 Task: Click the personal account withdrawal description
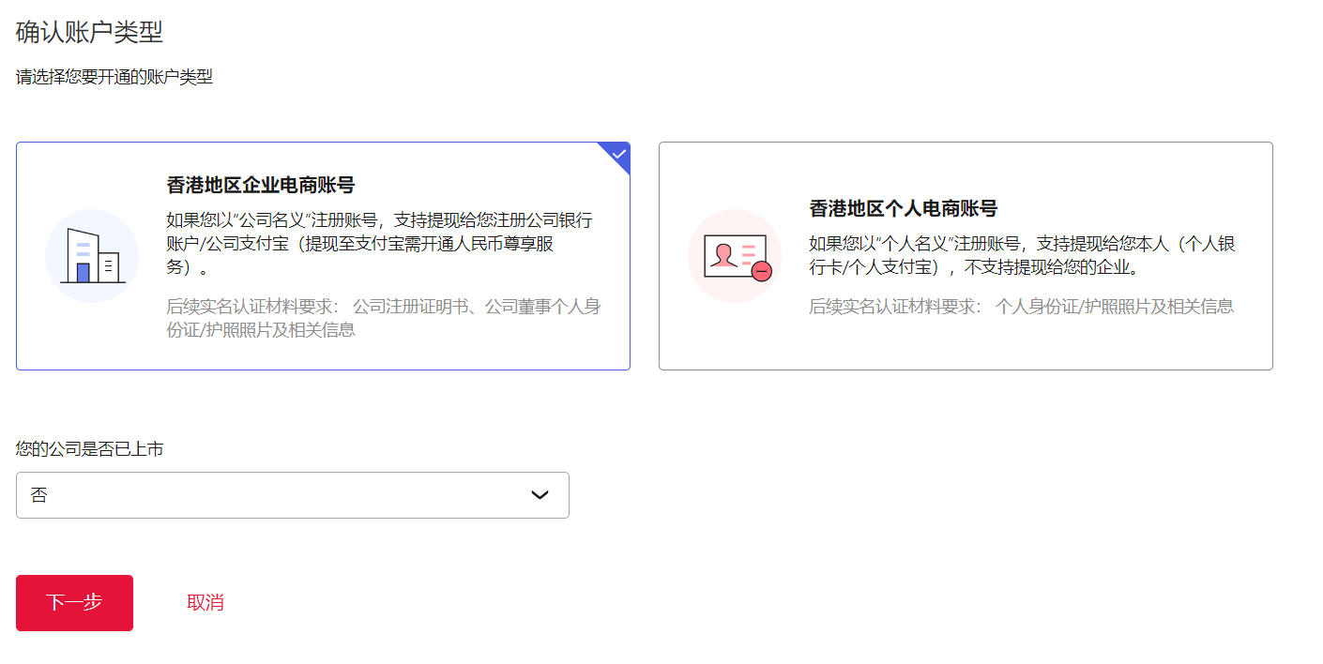tap(1022, 256)
